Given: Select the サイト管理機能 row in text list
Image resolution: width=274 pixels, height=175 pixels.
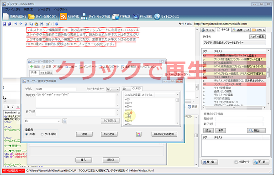Looking at the screenshot, I should point(234,88).
